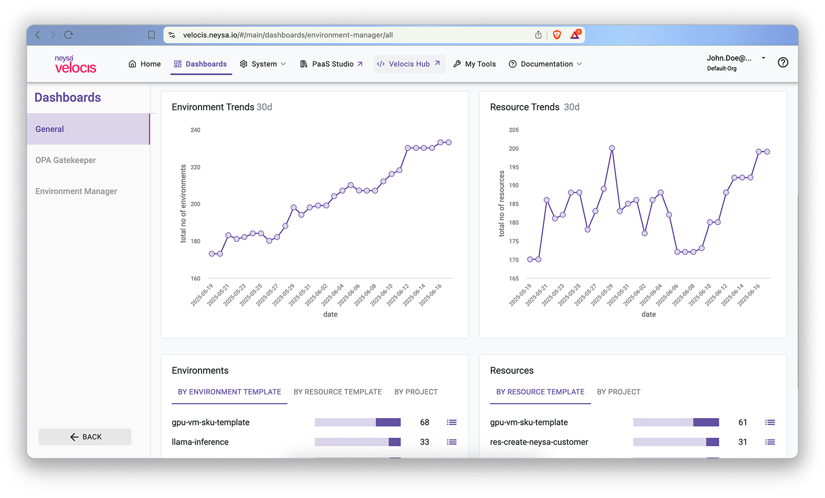The image size is (825, 498).
Task: Expand the Documentation dropdown
Action: 545,64
